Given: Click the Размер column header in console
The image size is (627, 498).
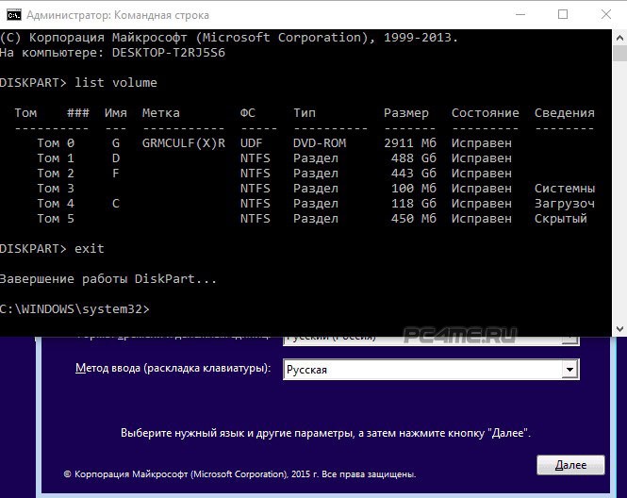Looking at the screenshot, I should pos(405,113).
